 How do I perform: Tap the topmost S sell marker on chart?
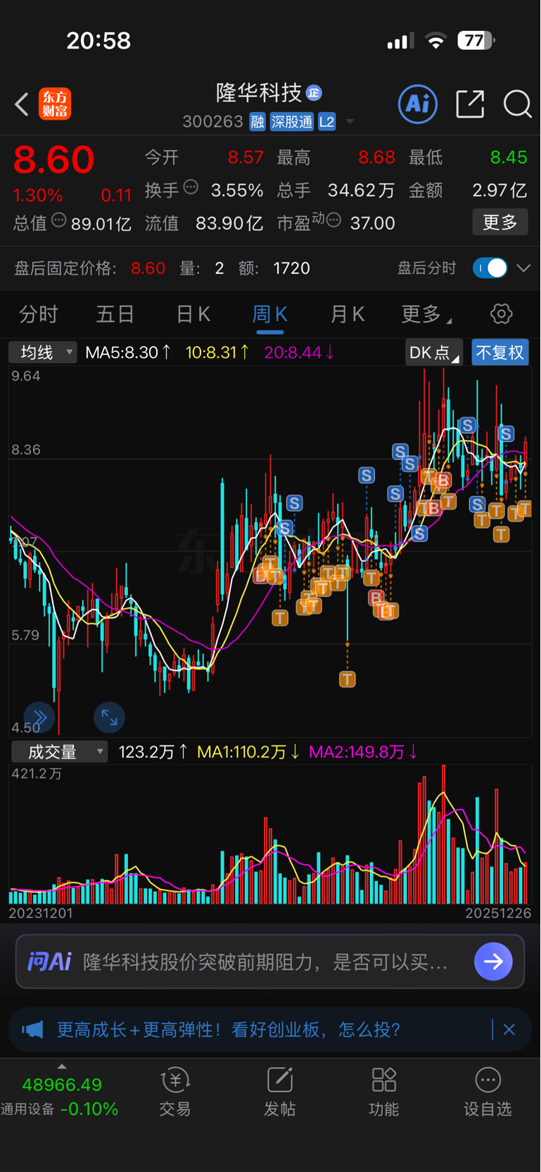pyautogui.click(x=467, y=425)
